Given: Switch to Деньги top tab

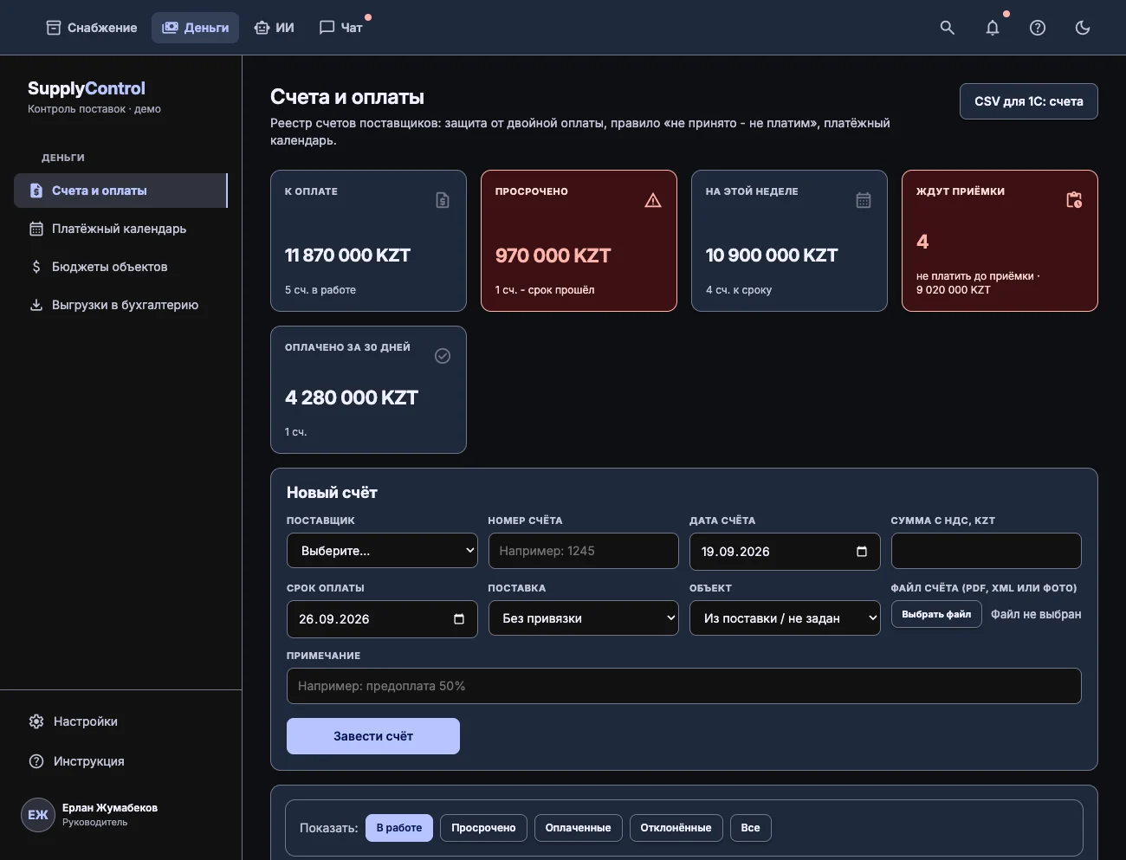Looking at the screenshot, I should [195, 28].
